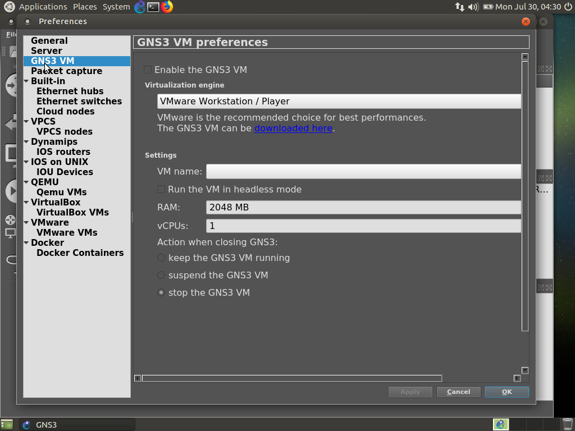Follow the downloaded here link
The height and width of the screenshot is (431, 575).
pyautogui.click(x=293, y=129)
